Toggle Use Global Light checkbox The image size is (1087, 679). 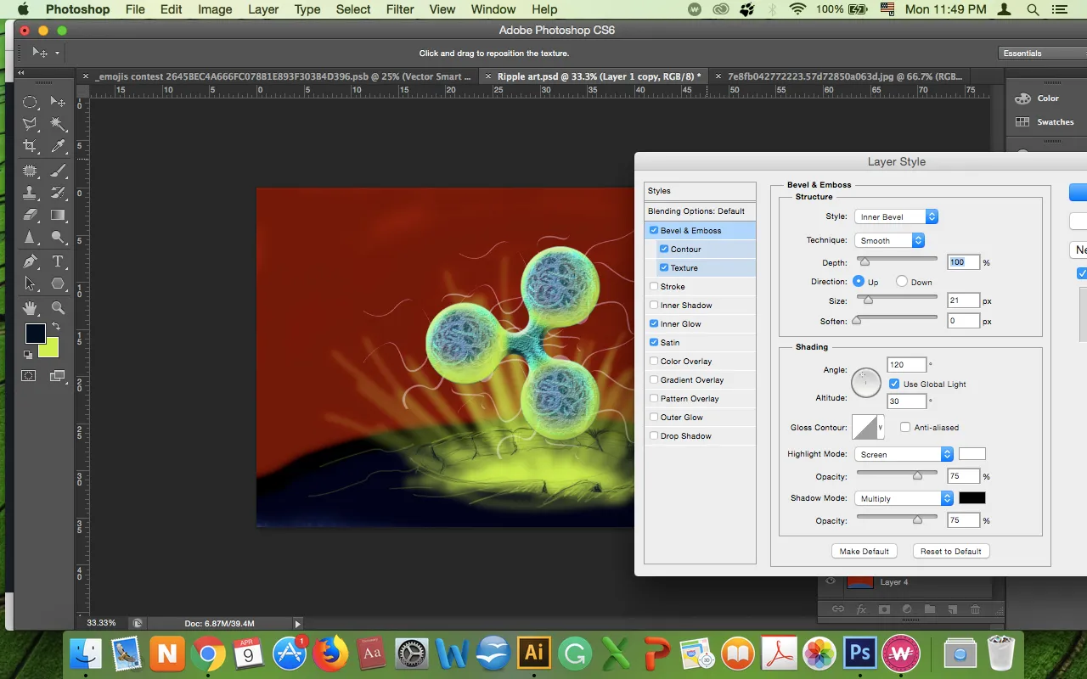pyautogui.click(x=894, y=384)
